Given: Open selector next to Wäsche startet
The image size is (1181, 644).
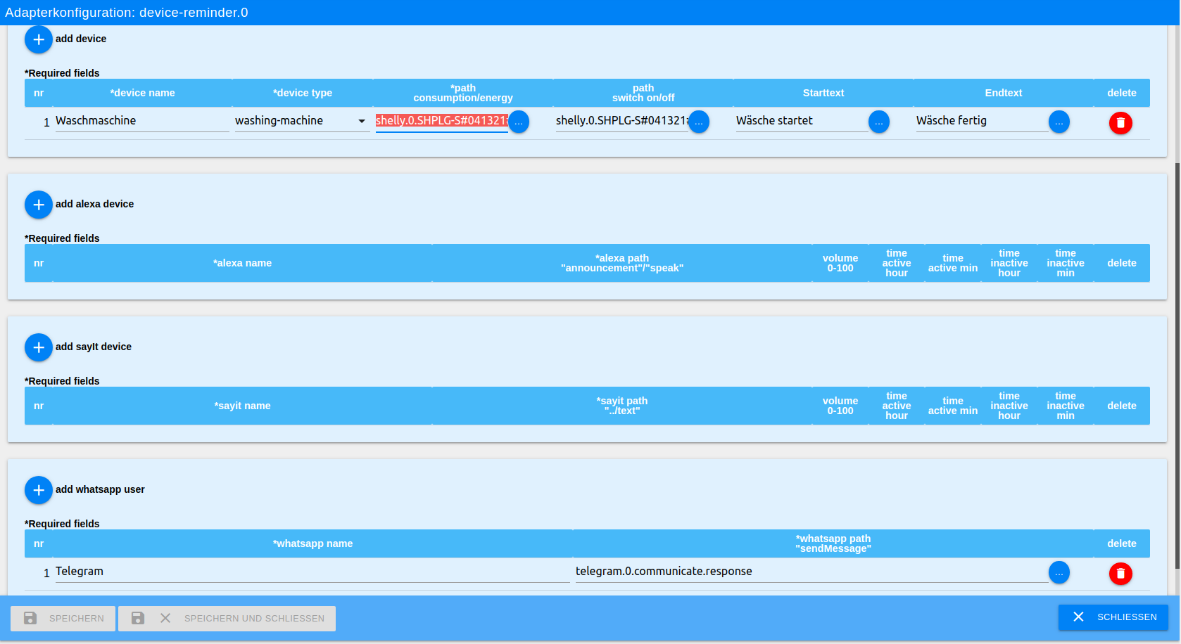Looking at the screenshot, I should coord(879,122).
